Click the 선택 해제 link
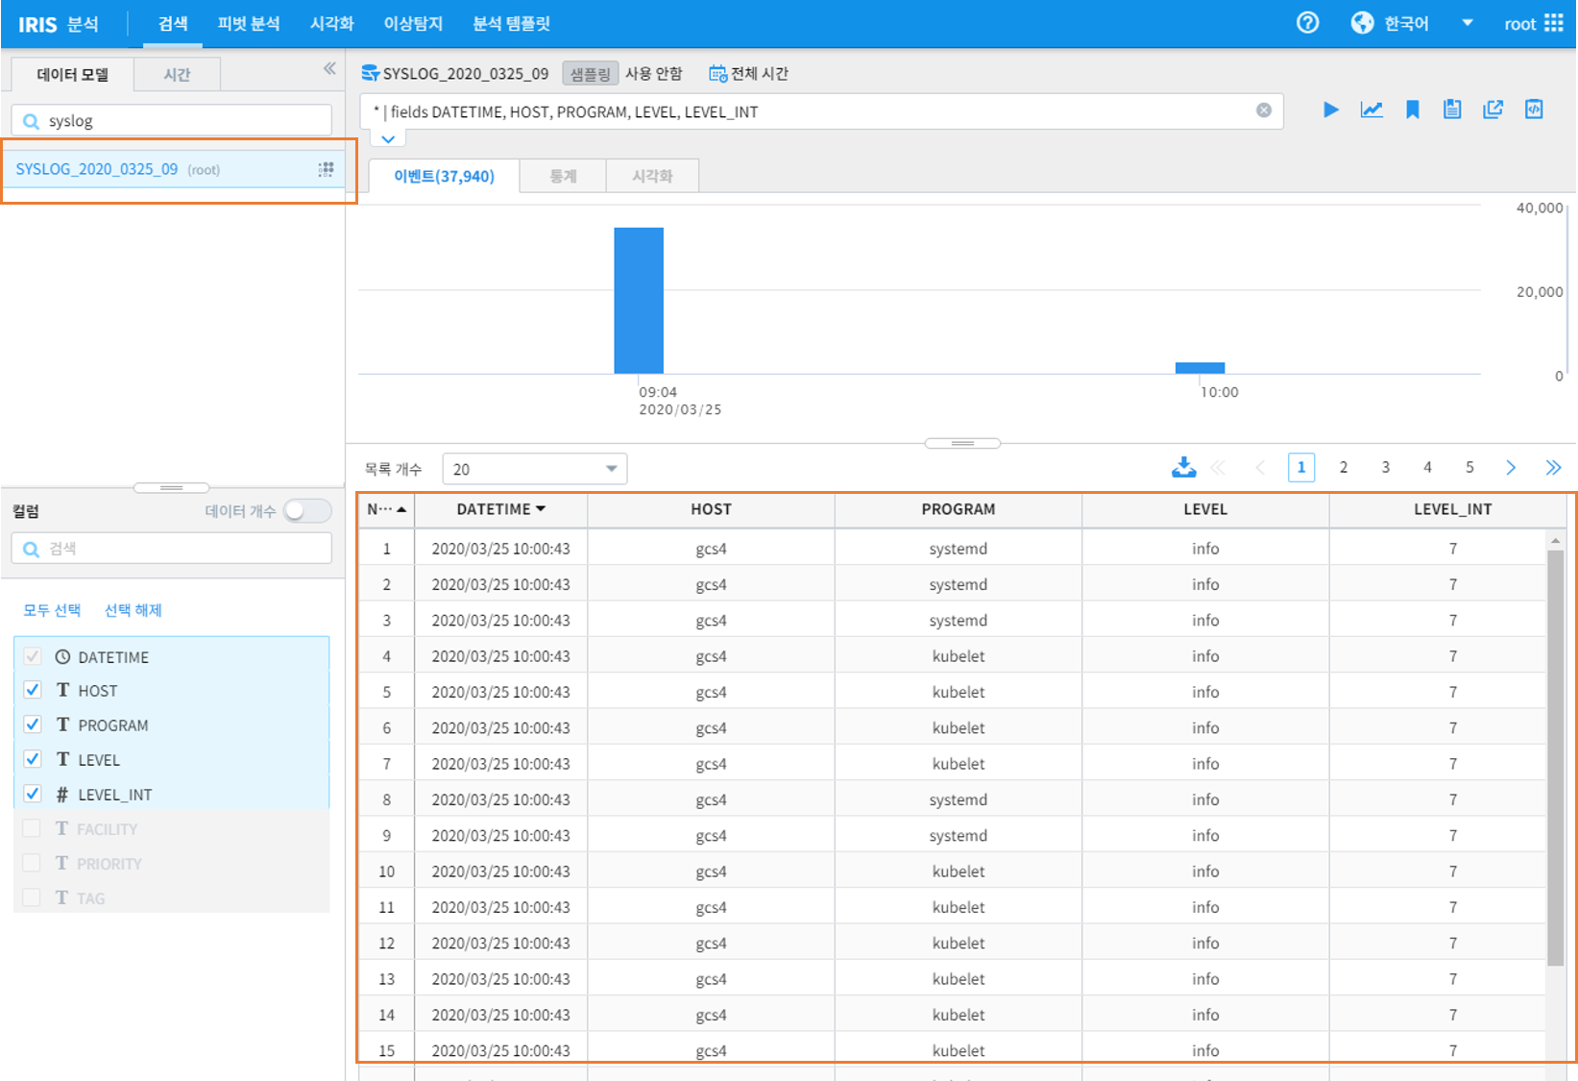The image size is (1578, 1081). (133, 610)
